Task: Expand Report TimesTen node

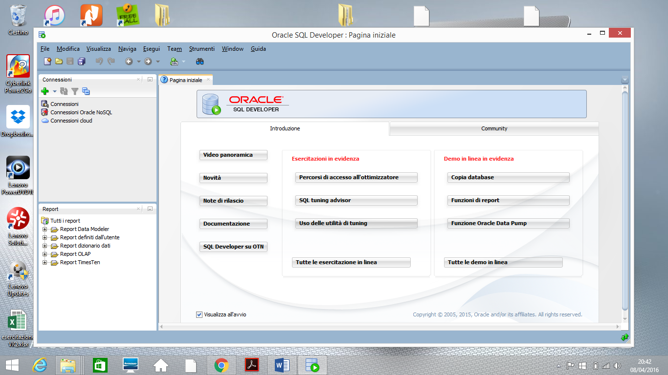Action: pos(45,263)
